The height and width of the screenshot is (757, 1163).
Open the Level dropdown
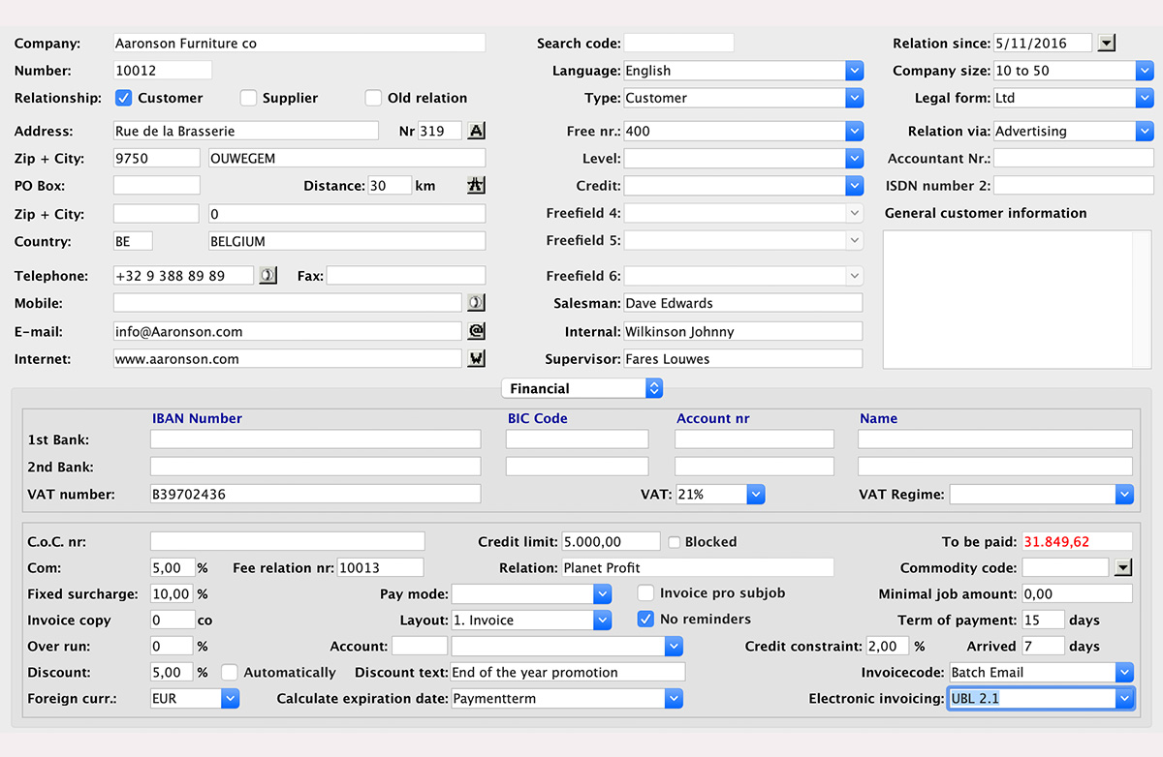(854, 158)
